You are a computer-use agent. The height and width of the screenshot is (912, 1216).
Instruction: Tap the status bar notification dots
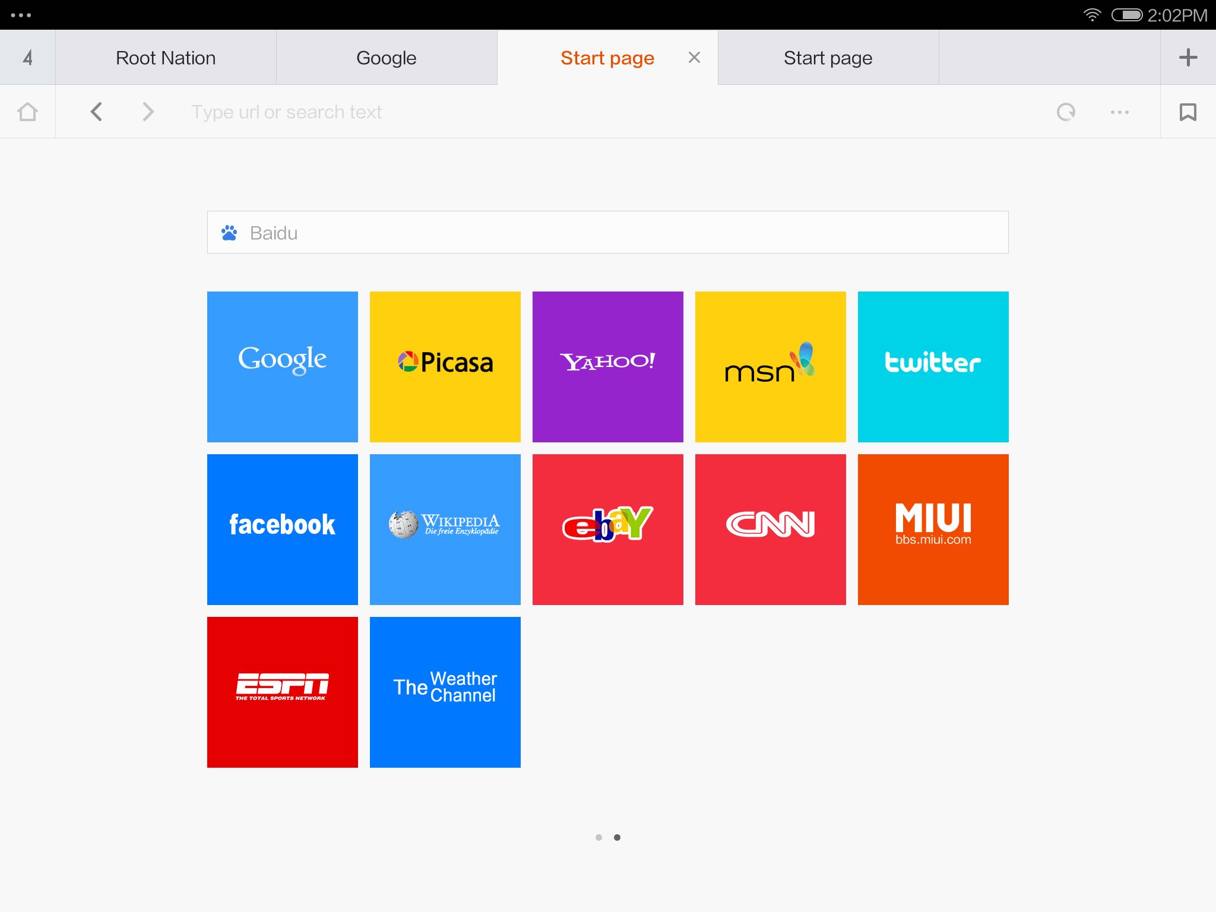click(x=21, y=15)
